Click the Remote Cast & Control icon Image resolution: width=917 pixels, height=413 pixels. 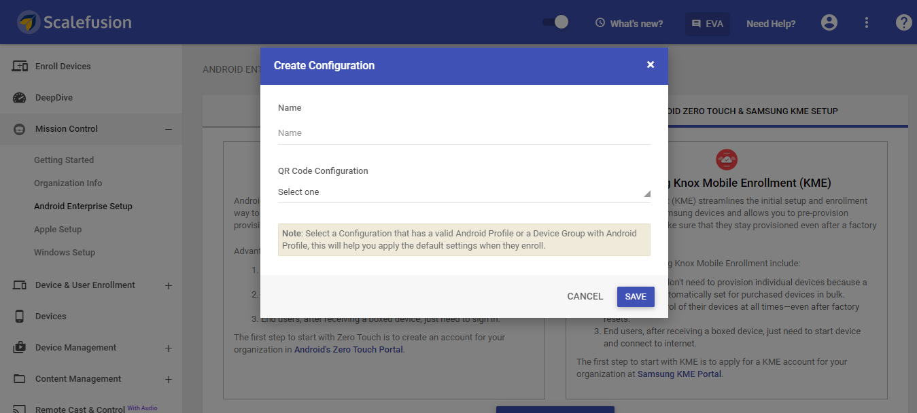(20, 410)
